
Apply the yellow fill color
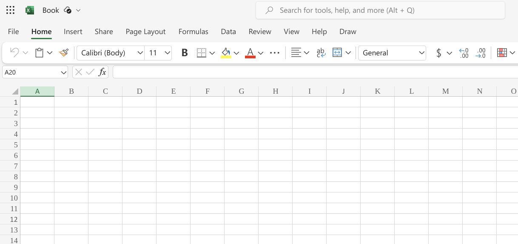point(226,53)
